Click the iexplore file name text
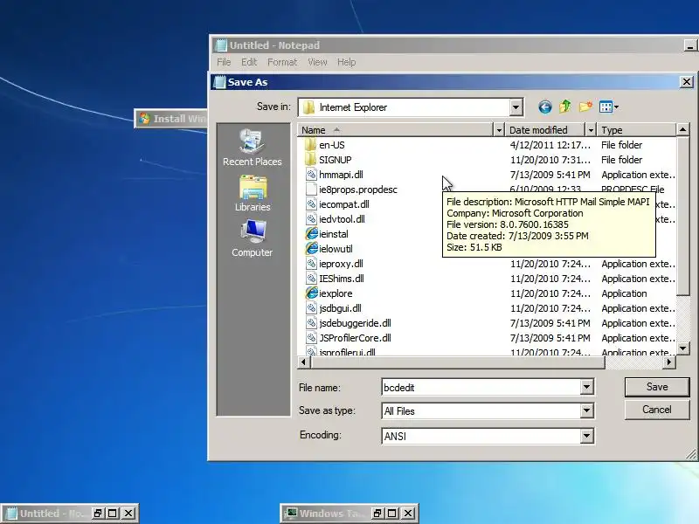 [336, 293]
